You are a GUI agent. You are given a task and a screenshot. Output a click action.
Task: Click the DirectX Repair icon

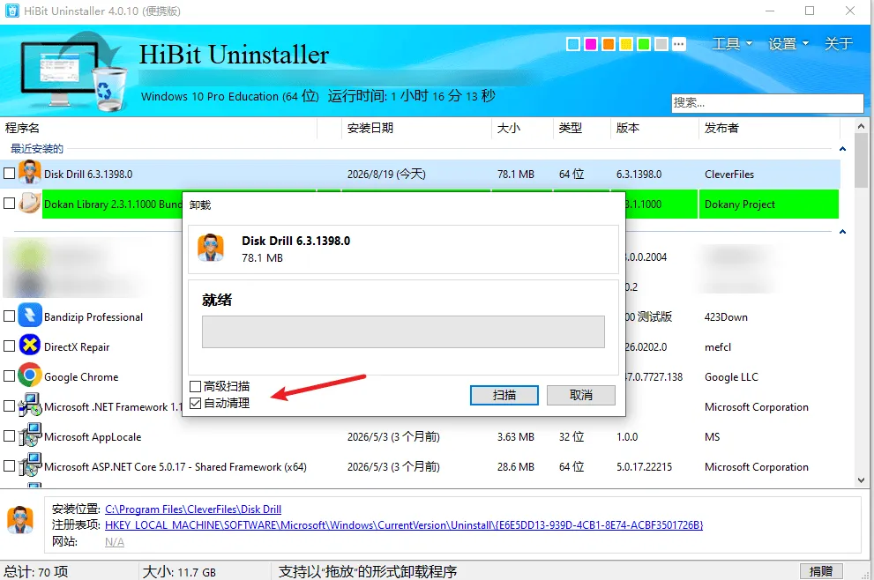pos(29,346)
